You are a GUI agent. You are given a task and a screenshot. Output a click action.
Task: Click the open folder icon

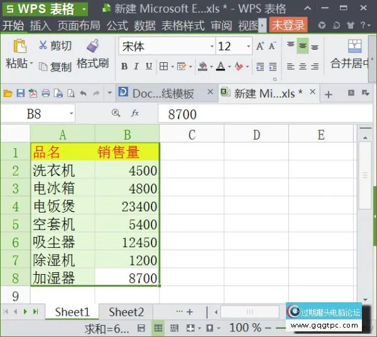click(8, 93)
